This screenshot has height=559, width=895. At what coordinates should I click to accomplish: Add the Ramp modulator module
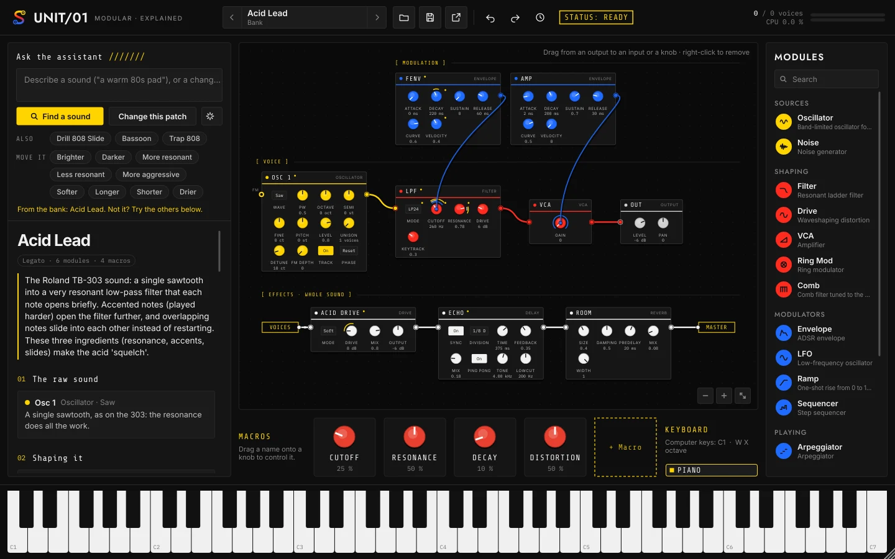(x=784, y=383)
